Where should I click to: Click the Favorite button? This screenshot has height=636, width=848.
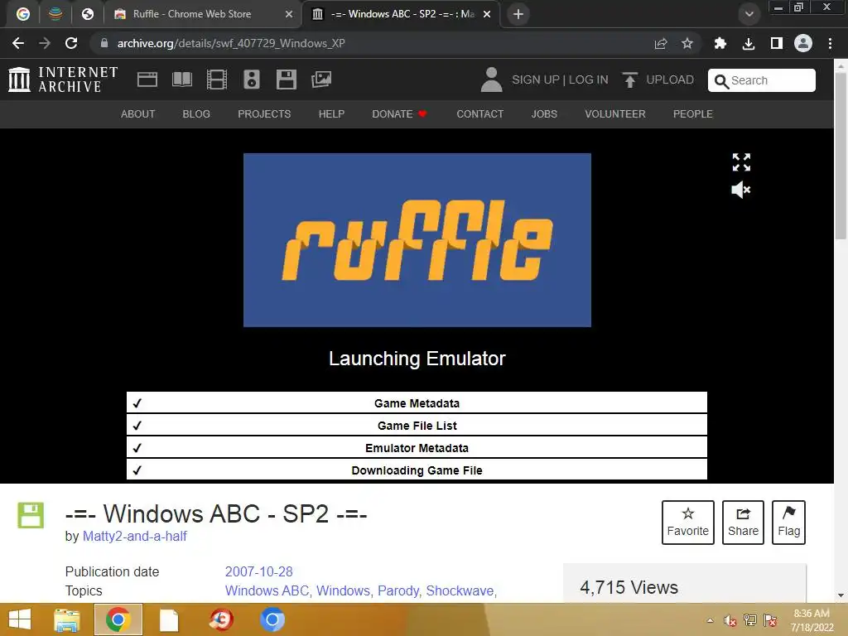coord(688,523)
